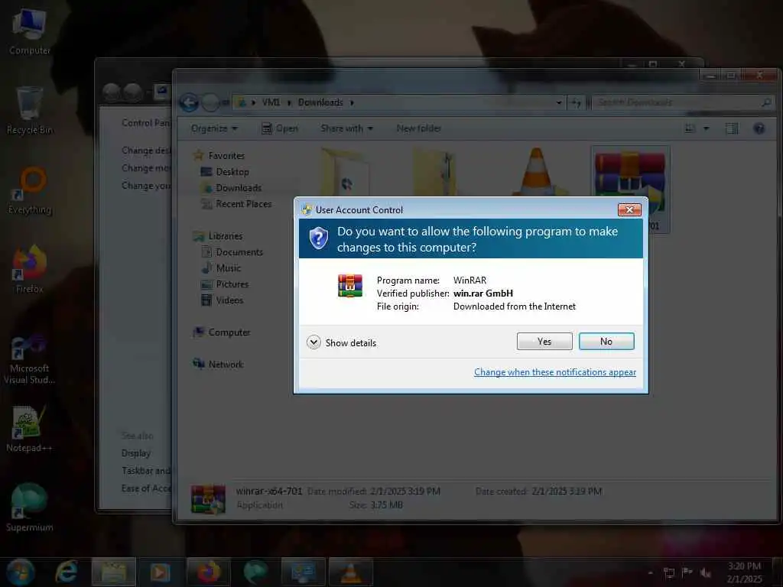This screenshot has width=783, height=587.
Task: Click the Explorer help question-mark icon
Action: [x=759, y=128]
